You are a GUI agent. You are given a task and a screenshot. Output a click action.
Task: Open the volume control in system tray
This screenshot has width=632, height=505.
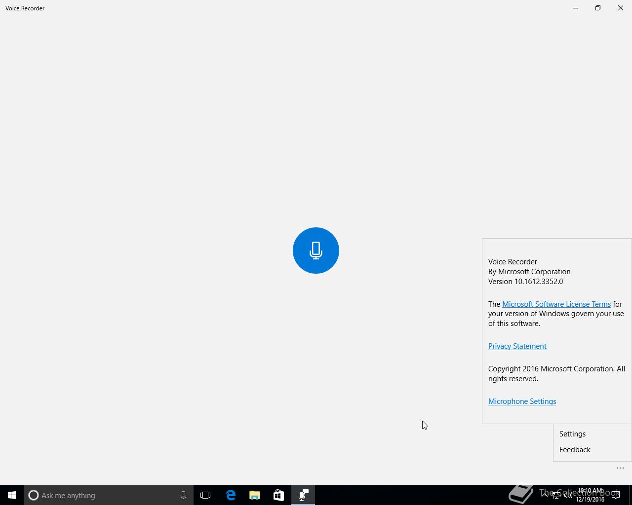(568, 495)
